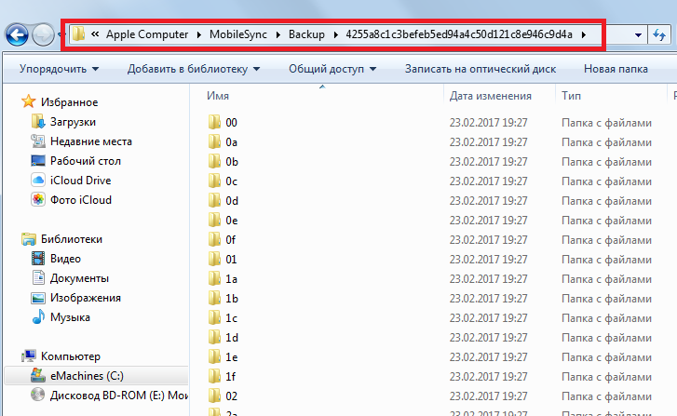Expand the Общий доступ dropdown
Screen dimensions: 677x416
click(x=332, y=69)
